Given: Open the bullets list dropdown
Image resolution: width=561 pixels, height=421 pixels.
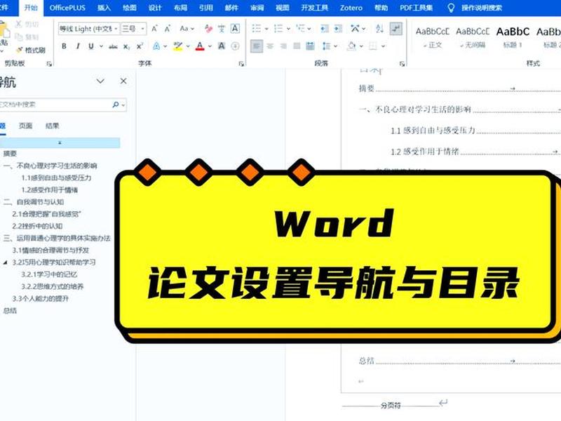Looking at the screenshot, I should point(266,29).
